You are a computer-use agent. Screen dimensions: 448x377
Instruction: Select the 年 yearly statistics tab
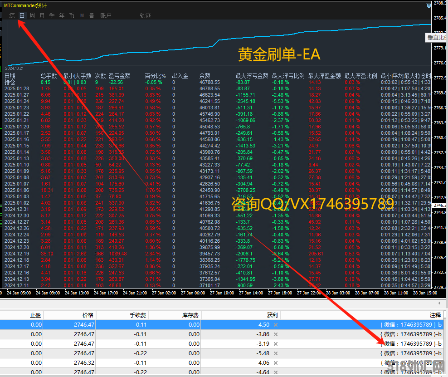pyautogui.click(x=62, y=15)
